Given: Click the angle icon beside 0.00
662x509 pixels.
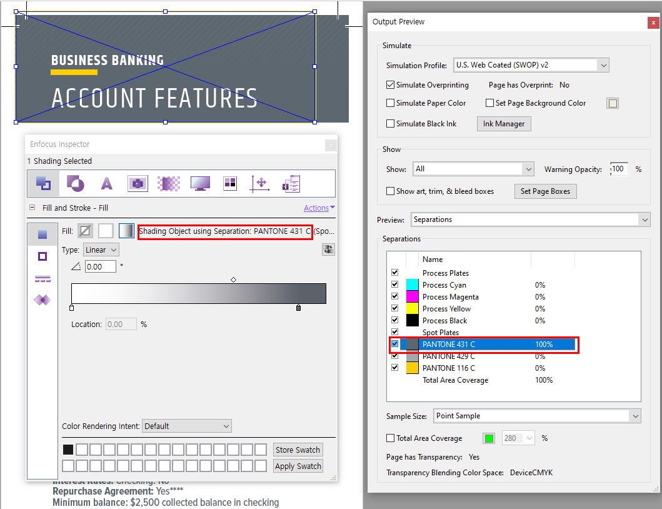Looking at the screenshot, I should [x=76, y=266].
